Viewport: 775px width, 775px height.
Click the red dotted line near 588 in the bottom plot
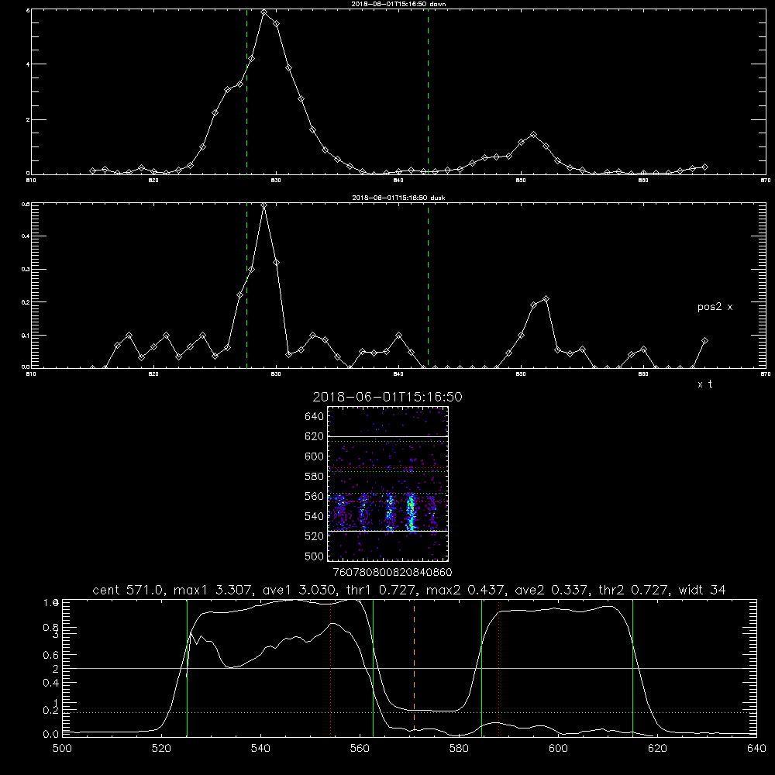[498, 668]
